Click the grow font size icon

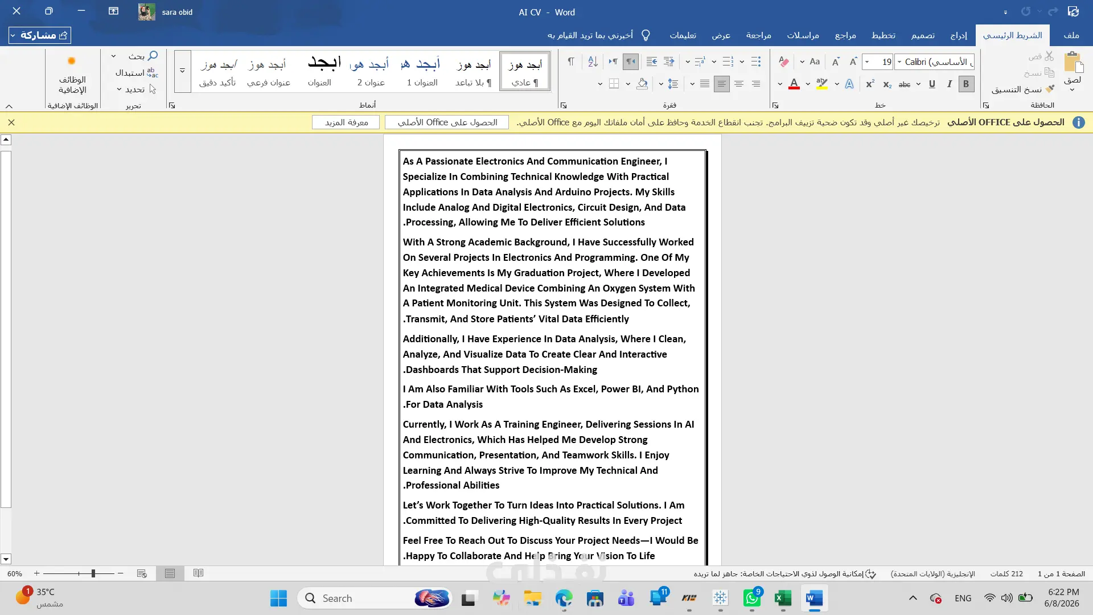[853, 61]
